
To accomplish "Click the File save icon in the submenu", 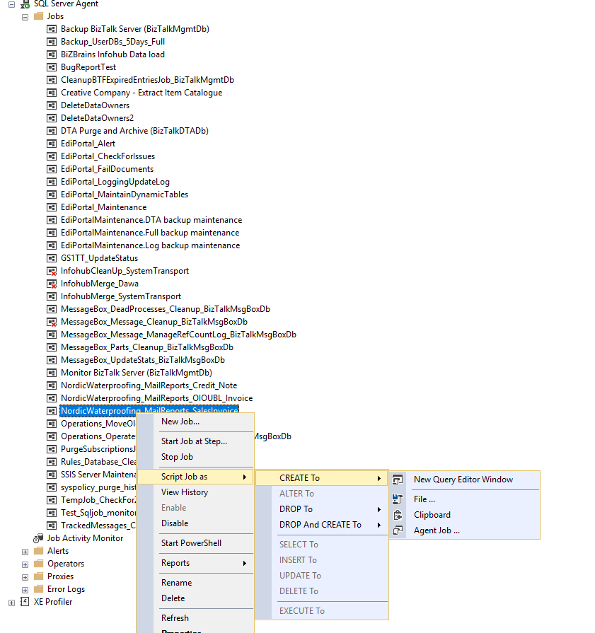I will point(398,499).
